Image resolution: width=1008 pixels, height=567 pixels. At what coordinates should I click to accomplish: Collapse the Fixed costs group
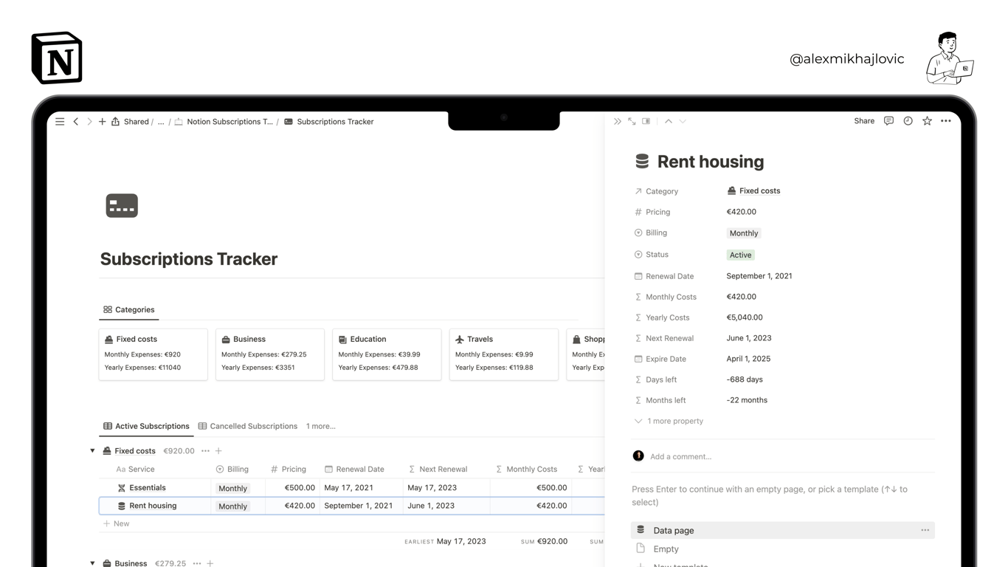point(92,451)
